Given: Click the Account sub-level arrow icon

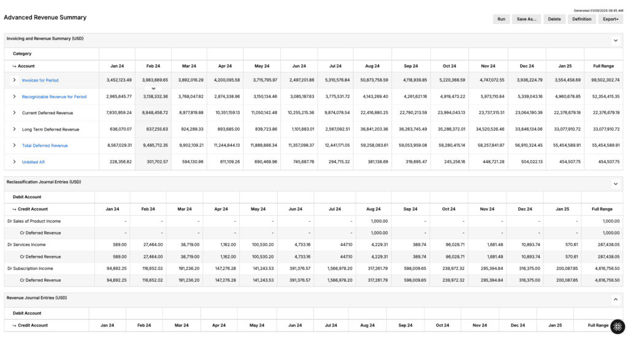Looking at the screenshot, I should (x=15, y=66).
